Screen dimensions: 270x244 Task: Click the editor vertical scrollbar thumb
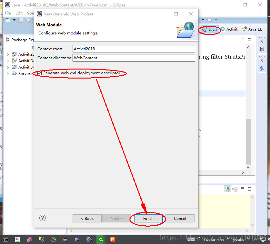(248, 141)
